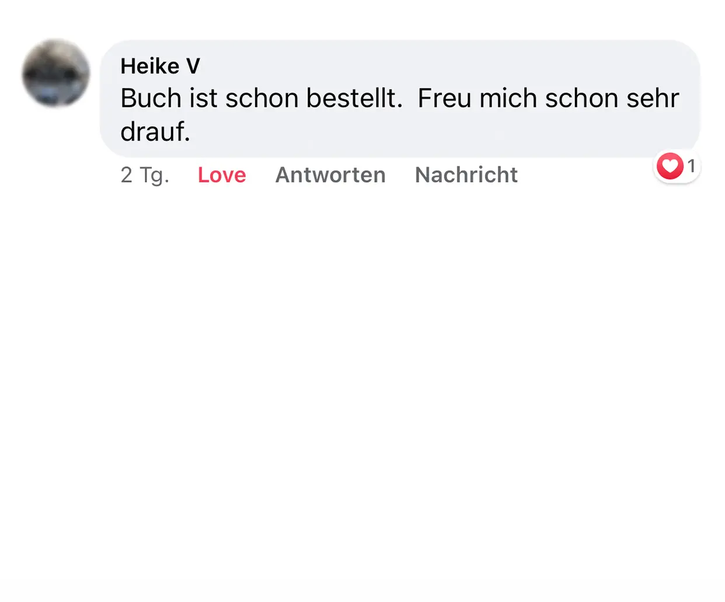Screen dimensions: 725x602
Task: Select the Antworten option
Action: pos(330,174)
